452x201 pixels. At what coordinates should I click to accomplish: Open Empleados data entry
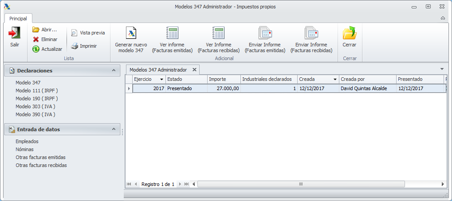[x=27, y=141]
